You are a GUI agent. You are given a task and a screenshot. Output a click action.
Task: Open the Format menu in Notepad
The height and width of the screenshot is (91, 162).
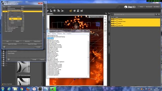(x=59, y=34)
